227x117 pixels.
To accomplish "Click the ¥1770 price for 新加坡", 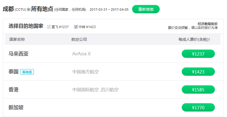I will tap(198, 108).
